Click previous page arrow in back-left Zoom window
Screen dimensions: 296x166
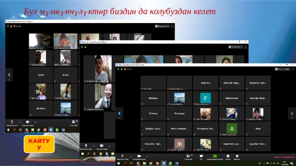coord(9,75)
